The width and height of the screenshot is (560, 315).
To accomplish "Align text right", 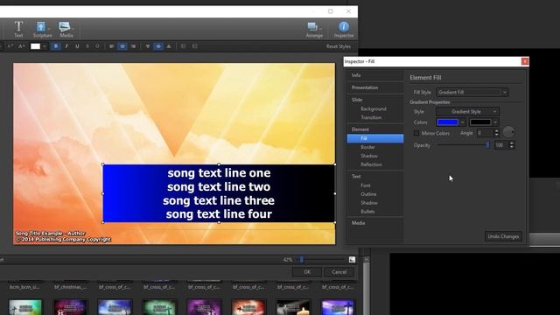I will tap(133, 46).
